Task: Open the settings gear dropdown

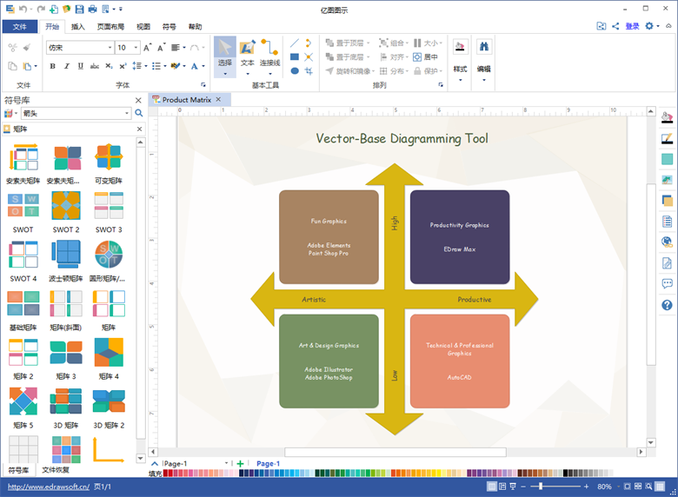Action: 652,26
